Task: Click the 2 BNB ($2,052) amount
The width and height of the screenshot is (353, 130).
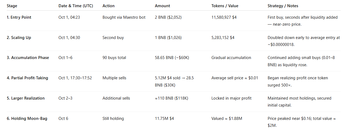Action: (x=168, y=17)
